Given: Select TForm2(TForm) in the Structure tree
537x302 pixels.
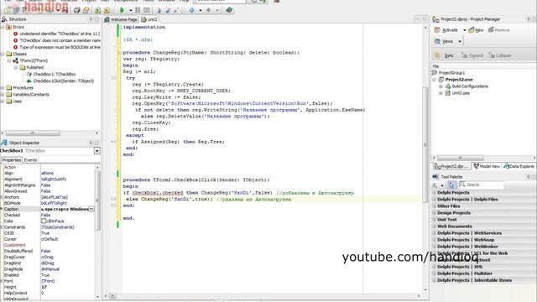Looking at the screenshot, I should pos(34,60).
